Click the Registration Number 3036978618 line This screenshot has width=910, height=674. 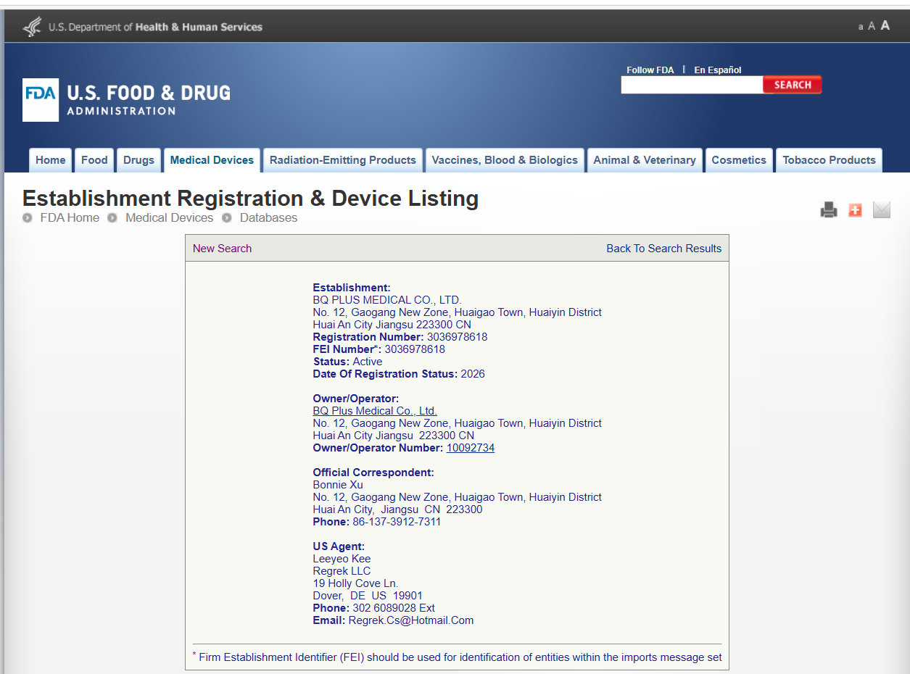coord(400,337)
